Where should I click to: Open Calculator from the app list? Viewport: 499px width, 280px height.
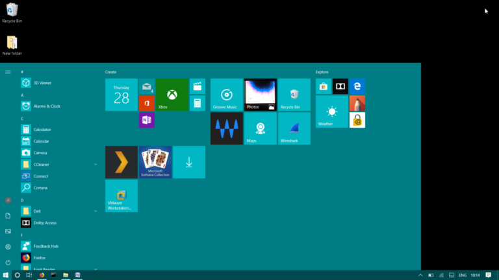pyautogui.click(x=42, y=130)
